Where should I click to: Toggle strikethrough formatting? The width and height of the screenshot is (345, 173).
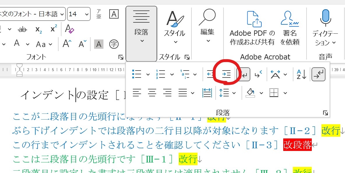pyautogui.click(x=22, y=29)
